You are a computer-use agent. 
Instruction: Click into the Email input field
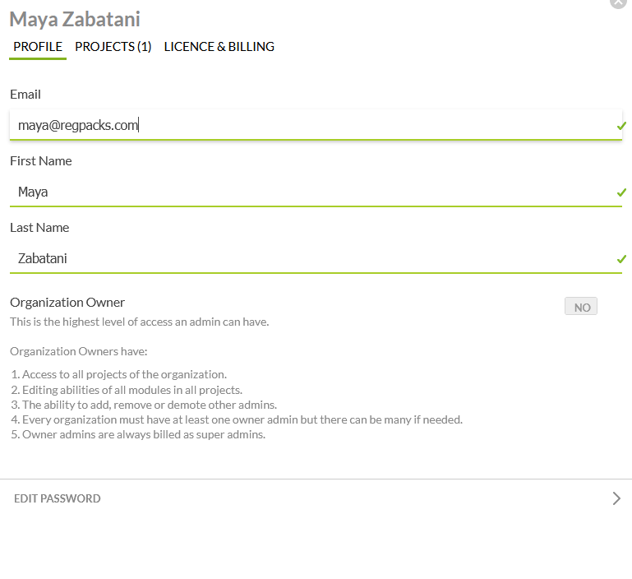312,125
